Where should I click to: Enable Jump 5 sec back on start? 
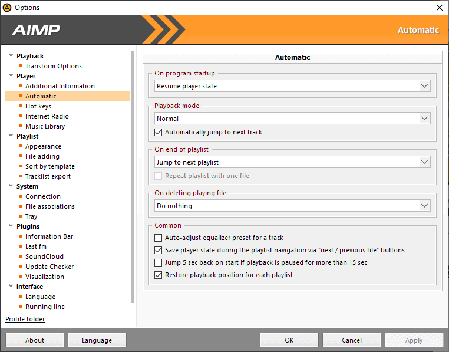(158, 262)
